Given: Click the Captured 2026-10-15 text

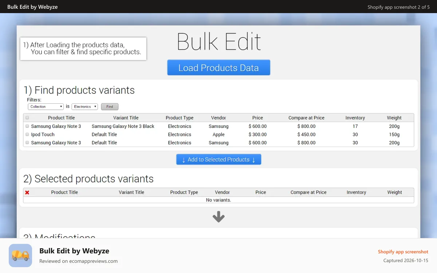Looking at the screenshot, I should (x=406, y=261).
